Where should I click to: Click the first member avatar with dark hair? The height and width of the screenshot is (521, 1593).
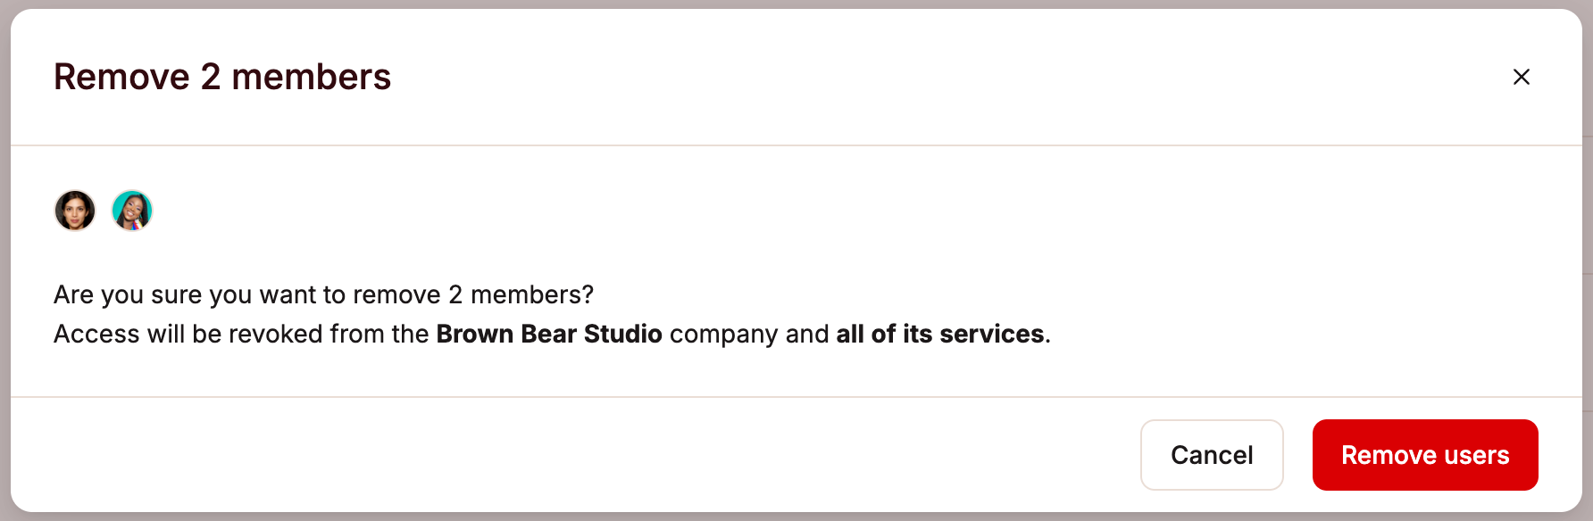[75, 211]
